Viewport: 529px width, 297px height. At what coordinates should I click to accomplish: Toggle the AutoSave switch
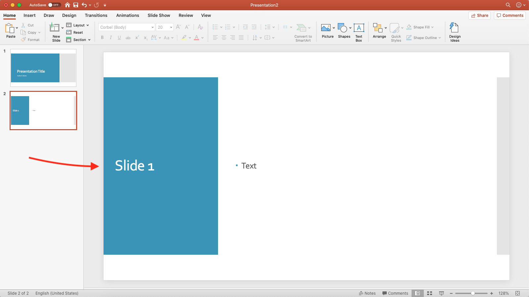(x=54, y=5)
